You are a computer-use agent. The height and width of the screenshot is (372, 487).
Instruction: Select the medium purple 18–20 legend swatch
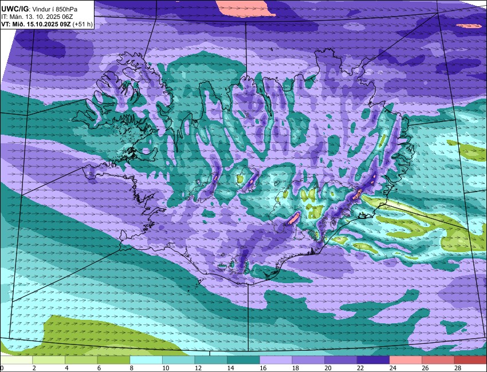click(x=308, y=360)
